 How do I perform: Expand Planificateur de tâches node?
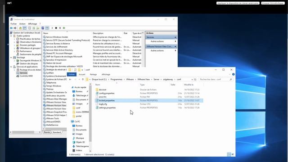[14, 39]
